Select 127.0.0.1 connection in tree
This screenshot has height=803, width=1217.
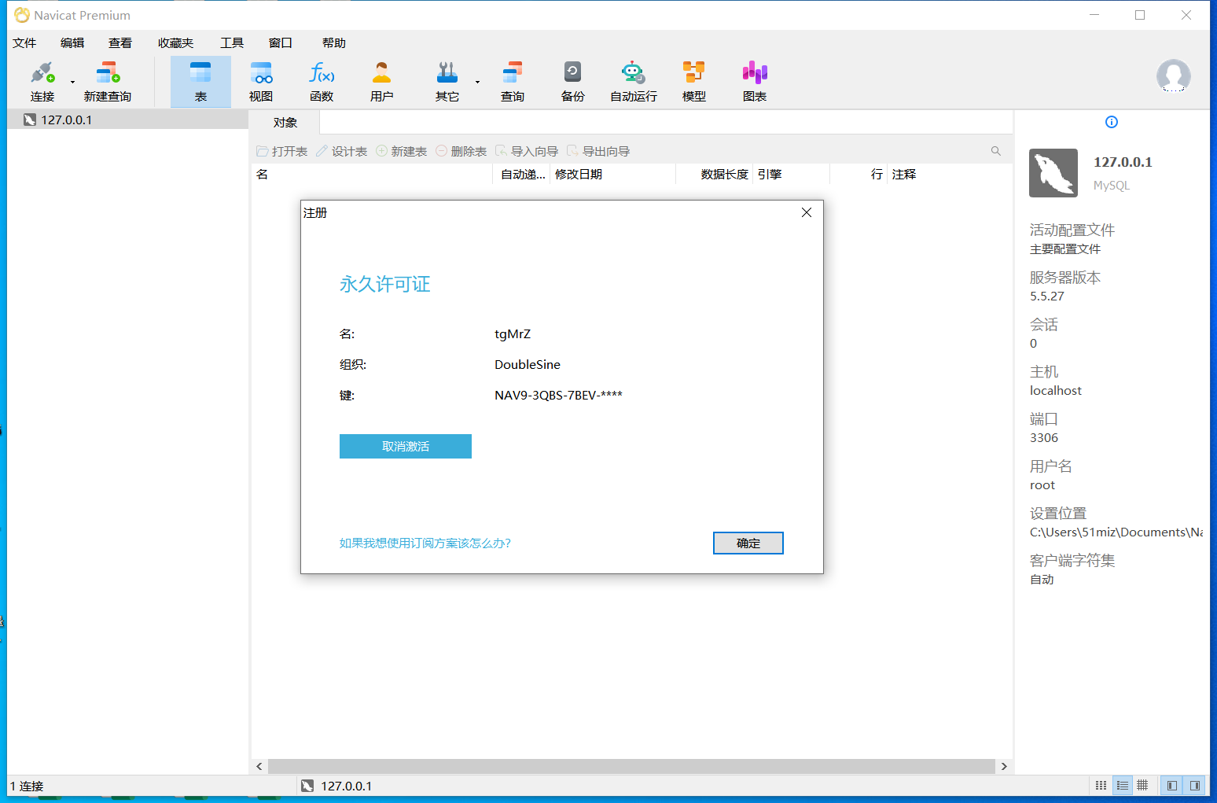[128, 120]
